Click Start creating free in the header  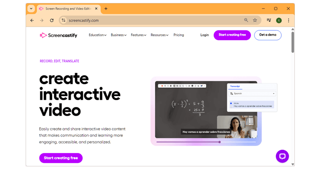(232, 35)
